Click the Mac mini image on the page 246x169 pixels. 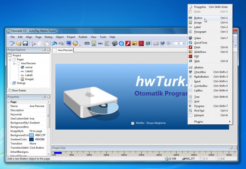coord(91,104)
